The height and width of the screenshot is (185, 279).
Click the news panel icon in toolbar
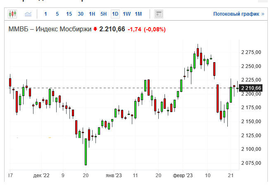159,14
